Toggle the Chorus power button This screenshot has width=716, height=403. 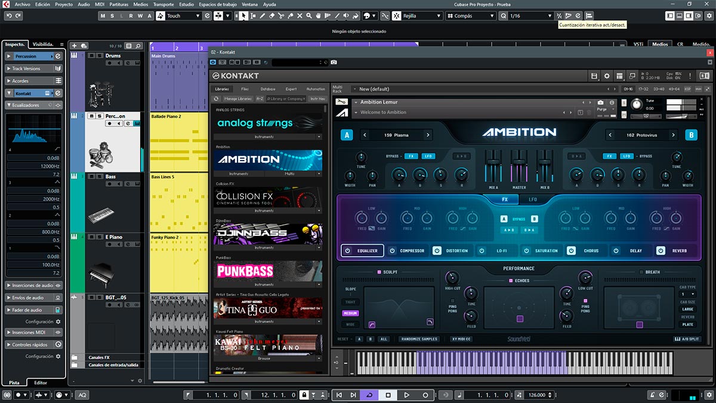(x=571, y=251)
